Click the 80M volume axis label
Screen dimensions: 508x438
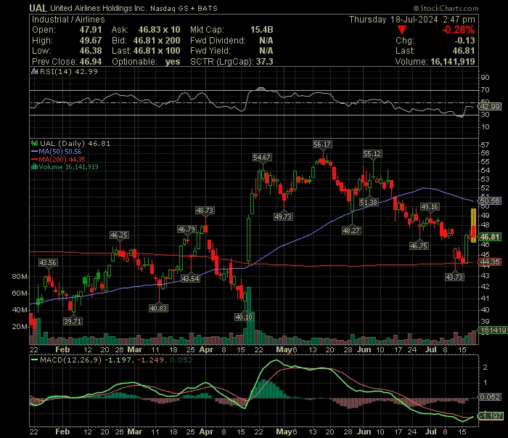click(x=20, y=277)
